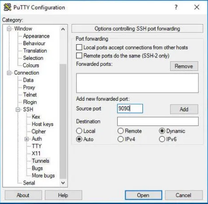The image size is (208, 204).
Task: Choose the IPv4 radio option
Action: click(x=120, y=139)
